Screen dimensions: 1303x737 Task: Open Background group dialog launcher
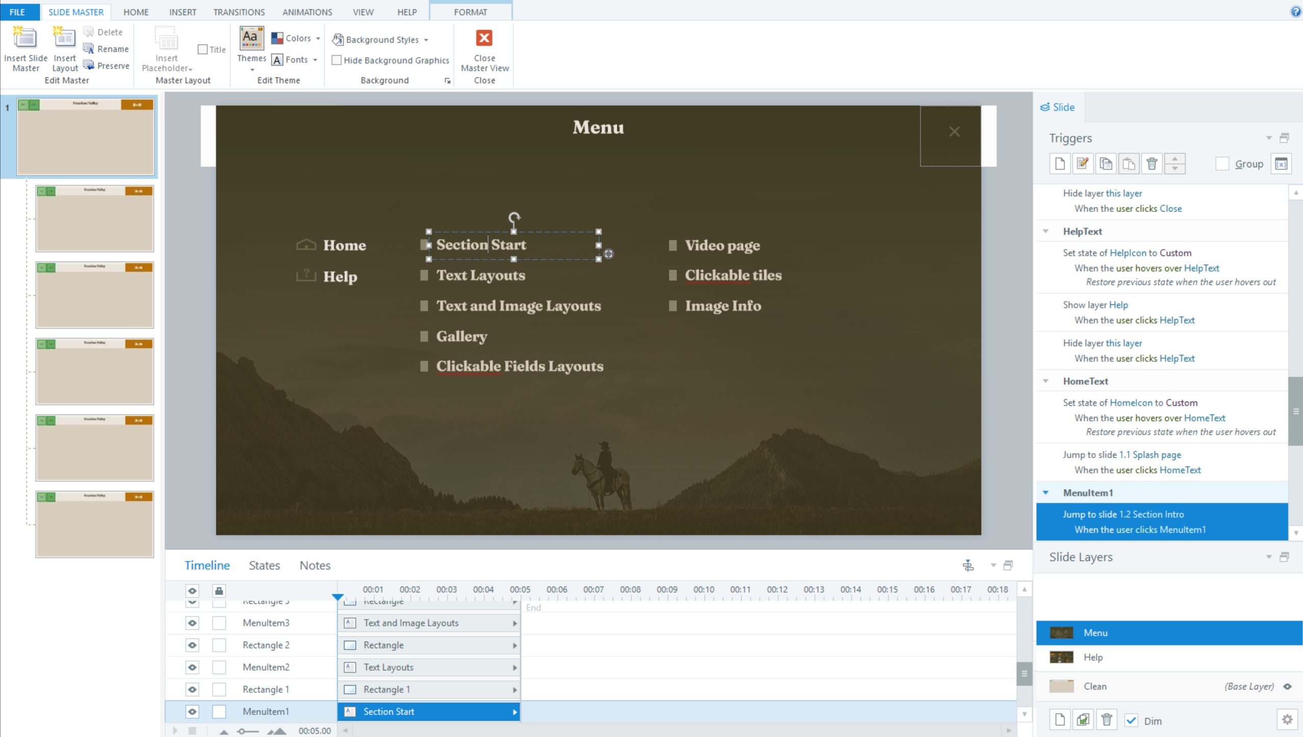pos(447,81)
